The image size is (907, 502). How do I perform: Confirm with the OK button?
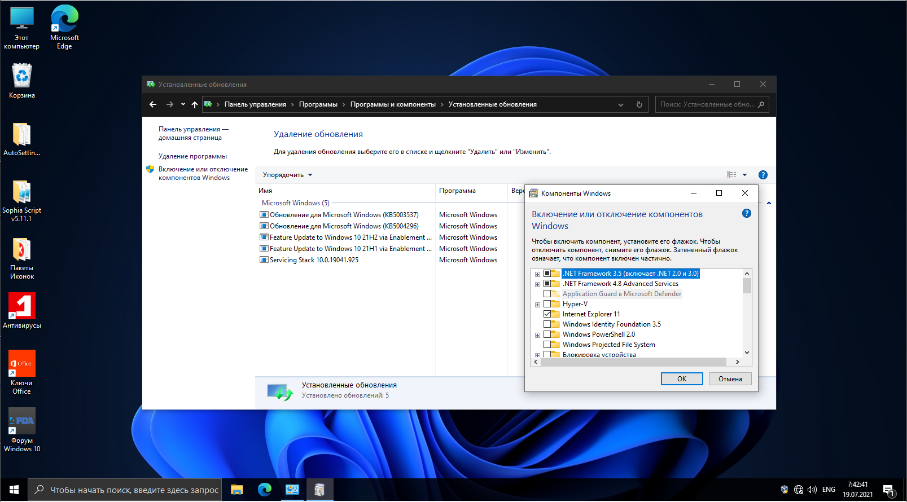(x=682, y=379)
